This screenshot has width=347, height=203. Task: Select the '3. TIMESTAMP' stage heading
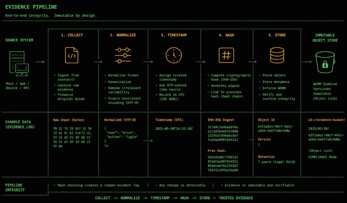coord(174,35)
